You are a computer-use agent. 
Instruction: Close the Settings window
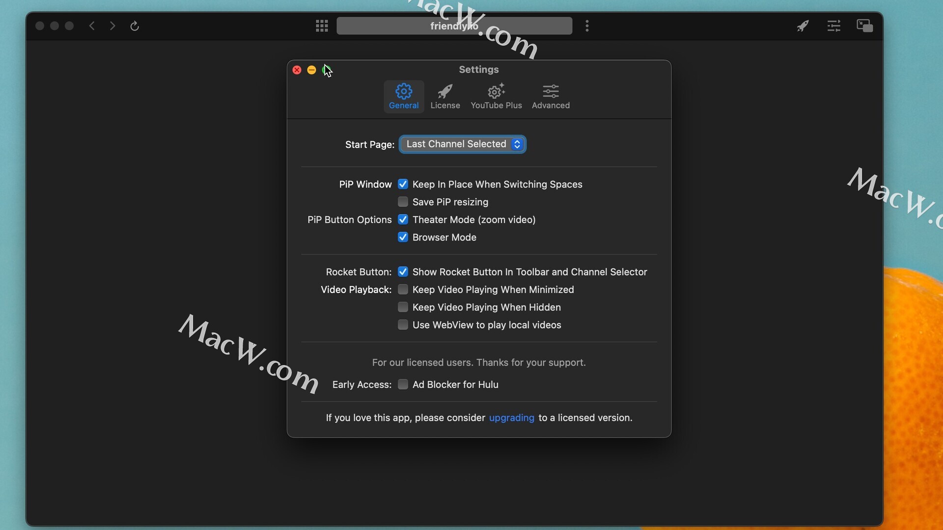tap(297, 70)
